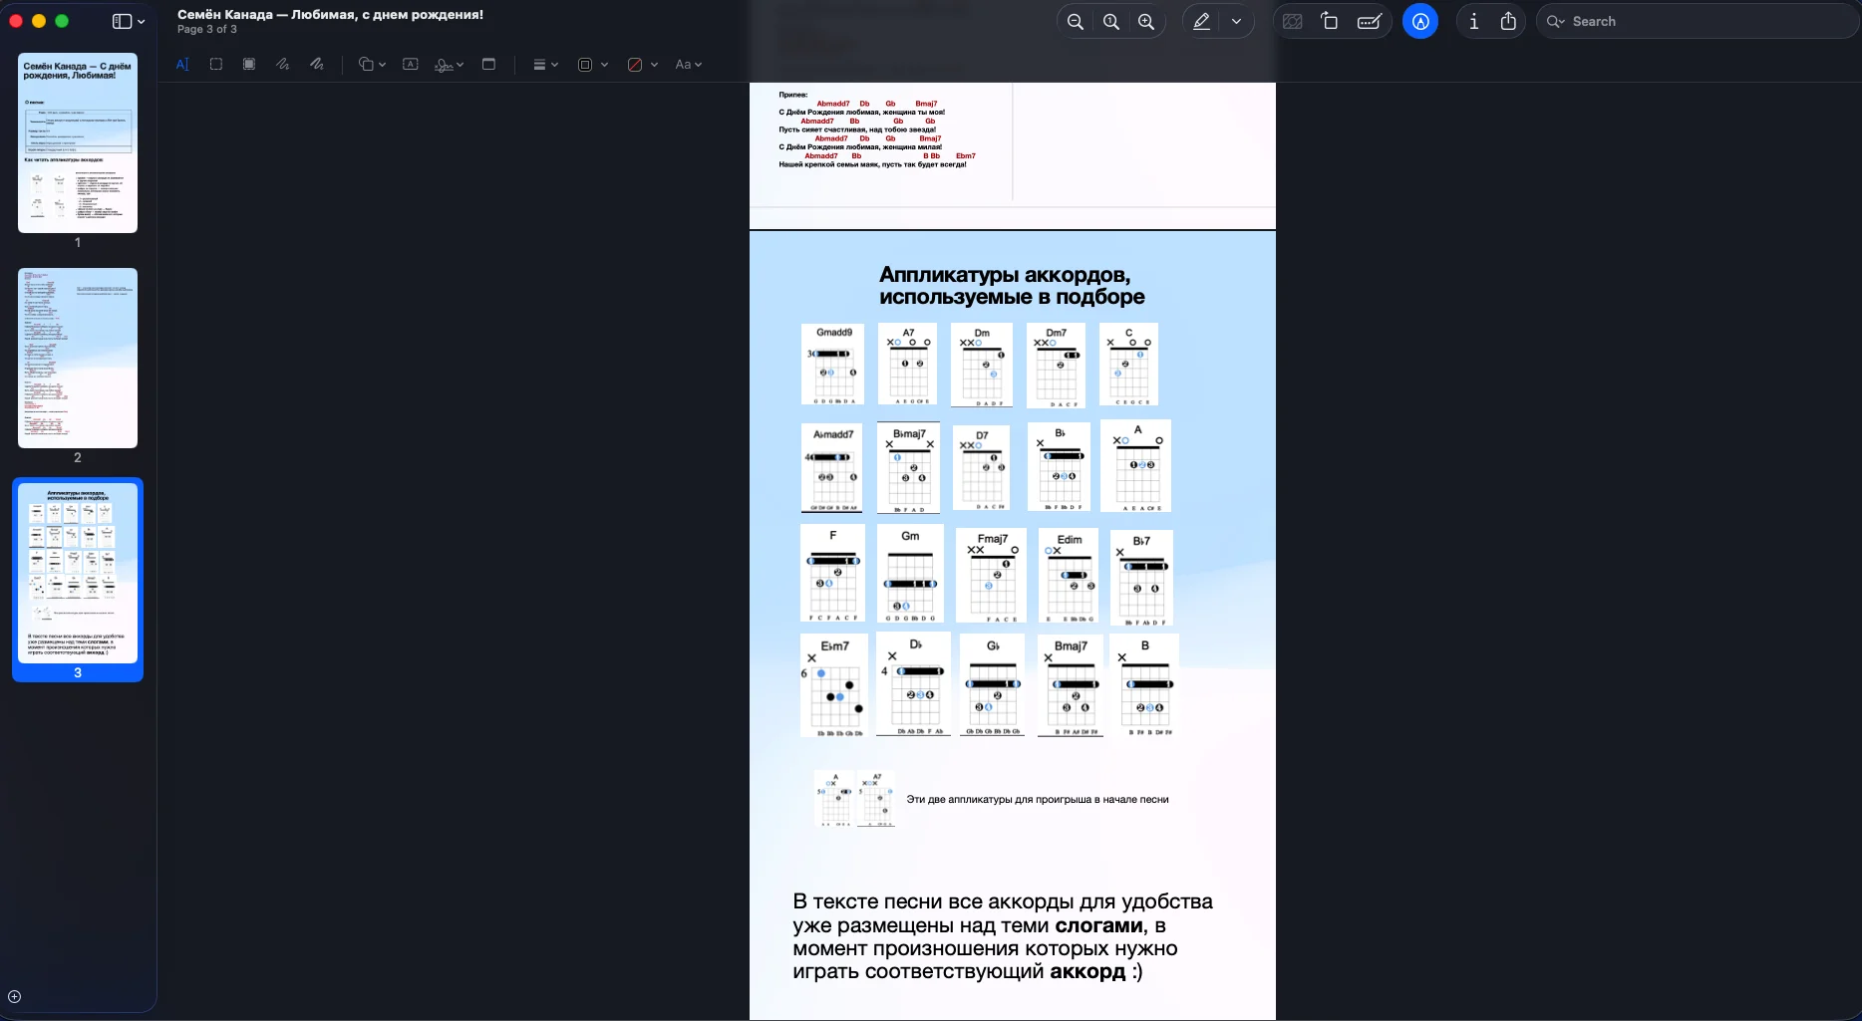Choose the Redact tool
This screenshot has height=1021, width=1862.
coord(249,65)
